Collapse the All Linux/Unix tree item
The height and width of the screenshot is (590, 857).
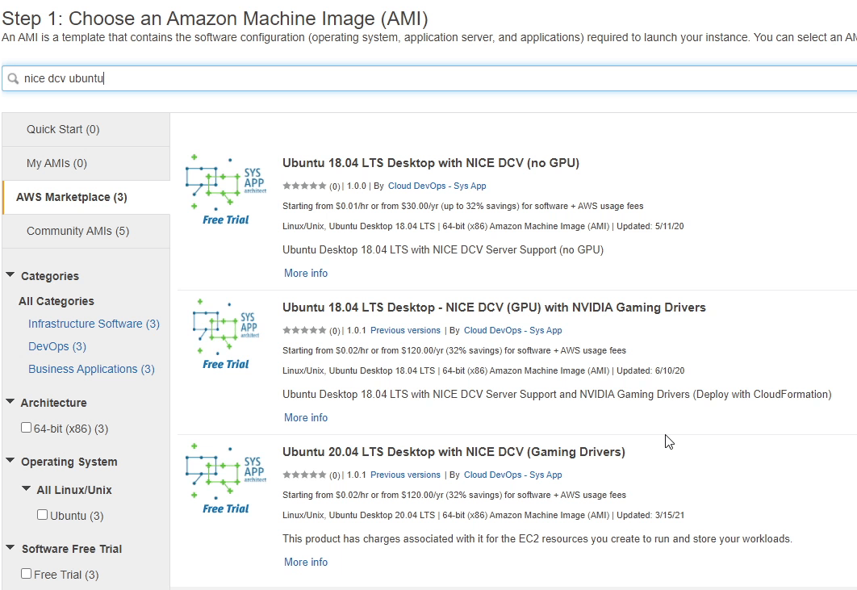point(25,489)
